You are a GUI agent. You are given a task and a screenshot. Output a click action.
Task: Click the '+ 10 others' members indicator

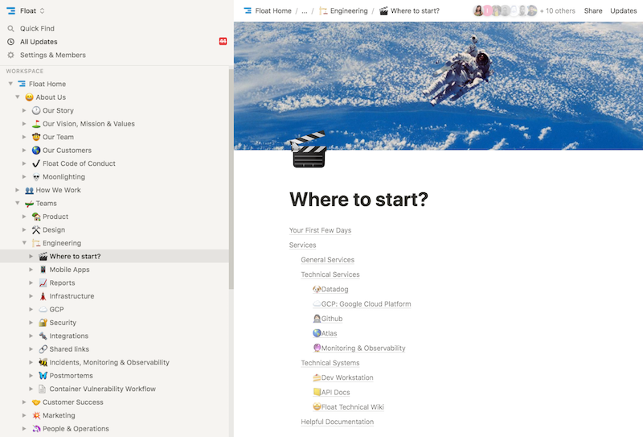pyautogui.click(x=557, y=11)
